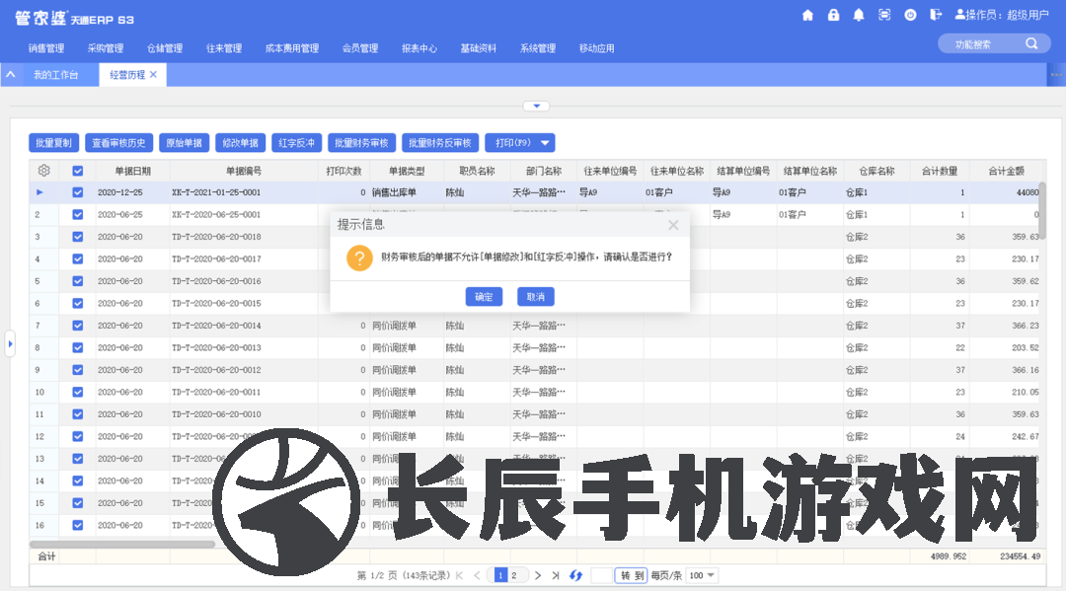
Task: Click the scan icon in top bar
Action: pos(884,15)
